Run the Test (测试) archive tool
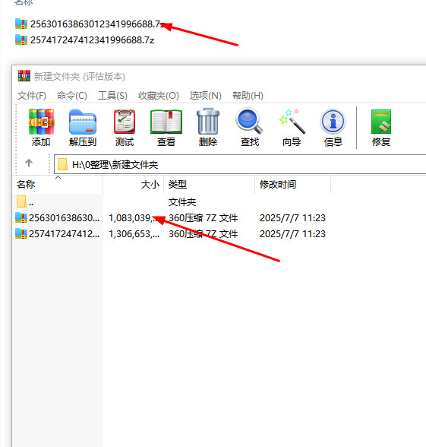Image resolution: width=426 pixels, height=447 pixels. [125, 127]
